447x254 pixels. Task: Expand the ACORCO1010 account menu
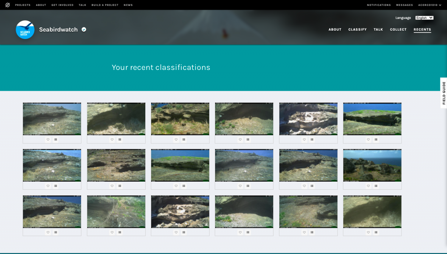[x=430, y=5]
